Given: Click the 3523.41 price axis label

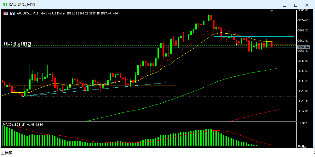Looking at the screenshot, I should point(303,101).
